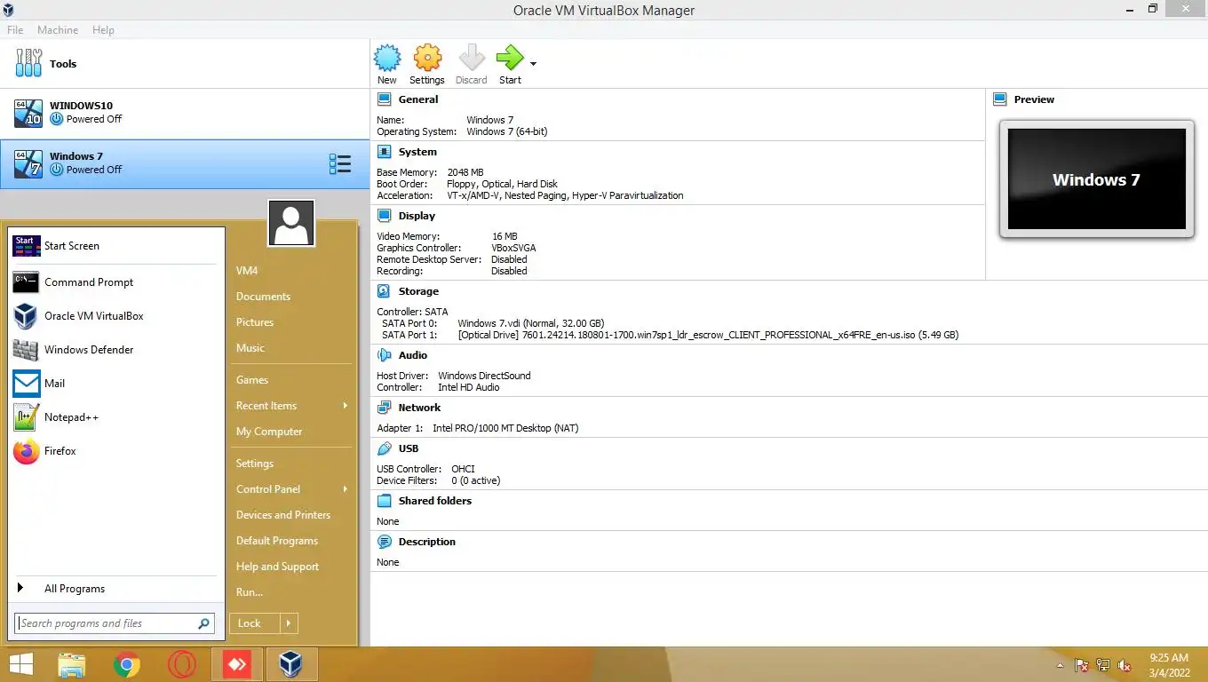Click the Optical Drive ISO entry
Image resolution: width=1208 pixels, height=682 pixels.
pyautogui.click(x=708, y=336)
